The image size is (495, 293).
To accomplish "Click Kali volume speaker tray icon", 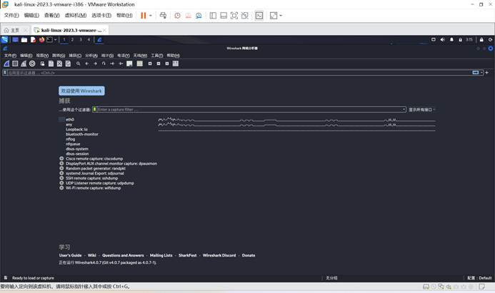I will click(442, 40).
